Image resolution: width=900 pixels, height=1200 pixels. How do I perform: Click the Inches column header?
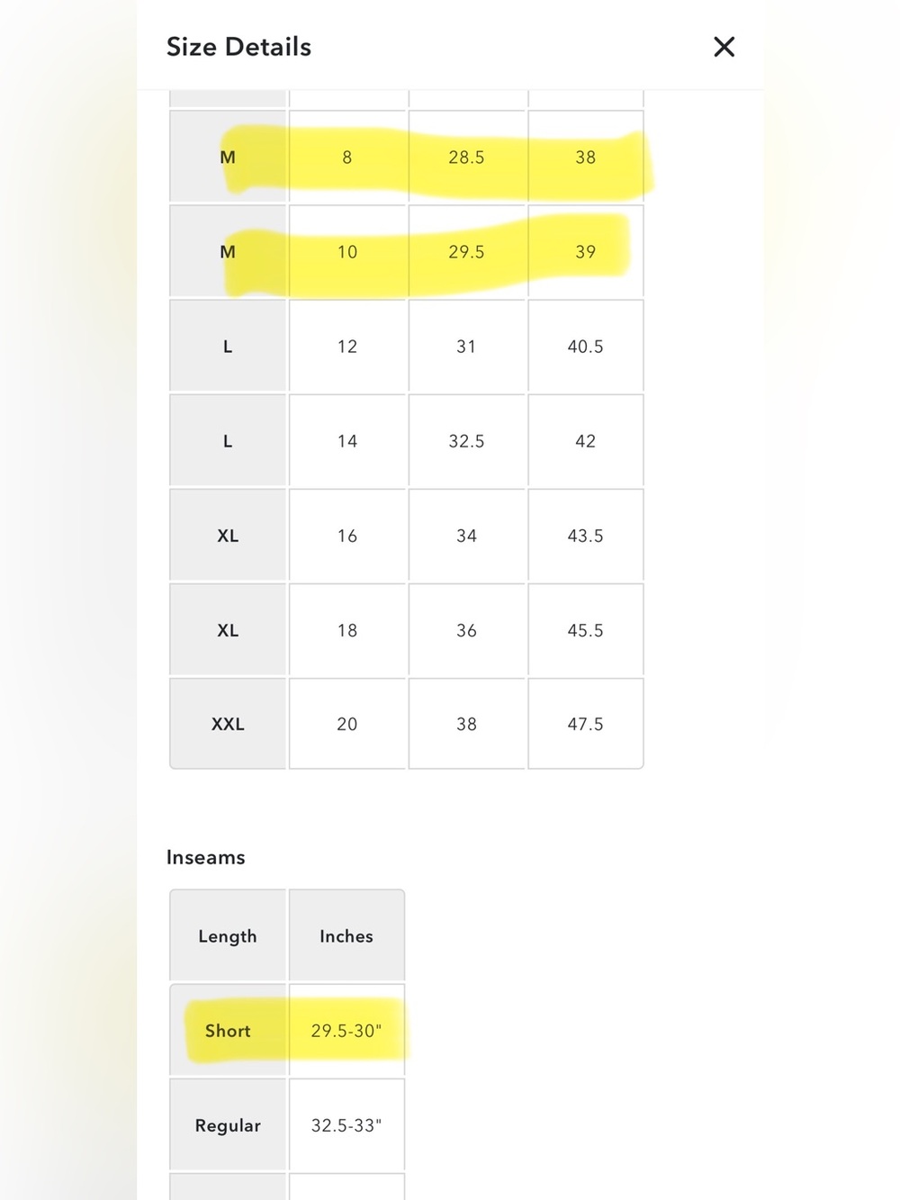[346, 935]
